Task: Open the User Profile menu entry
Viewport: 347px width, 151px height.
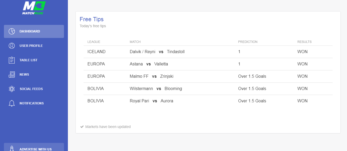Action: coord(34,46)
